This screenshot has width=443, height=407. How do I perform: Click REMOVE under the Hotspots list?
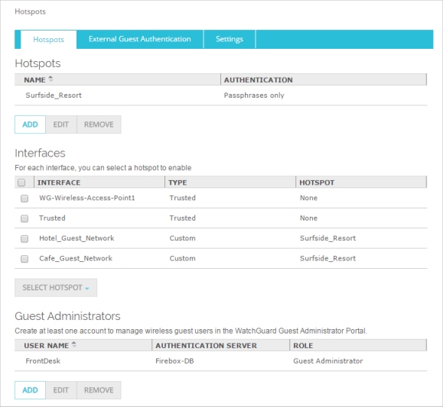(x=99, y=124)
